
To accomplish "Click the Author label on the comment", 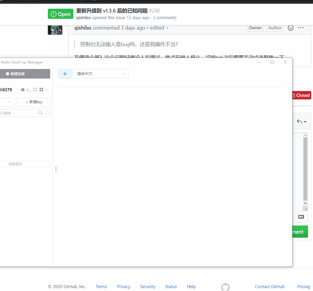I will point(275,28).
